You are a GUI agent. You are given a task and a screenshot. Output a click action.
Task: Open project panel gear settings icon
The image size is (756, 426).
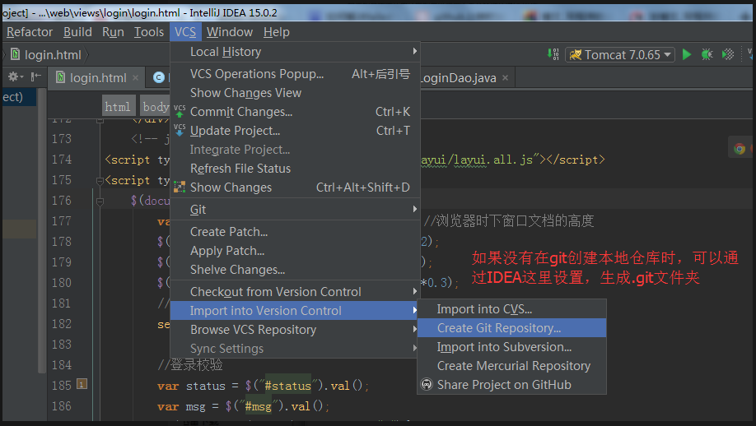(13, 76)
